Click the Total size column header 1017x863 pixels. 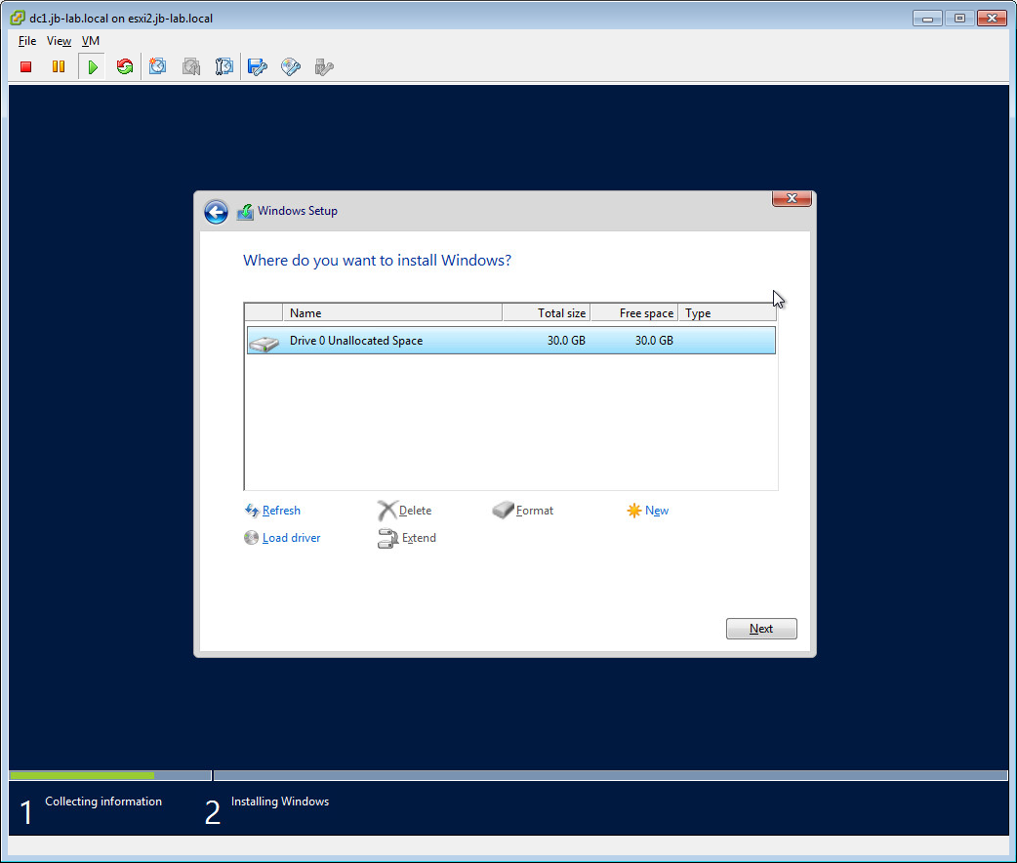pyautogui.click(x=547, y=312)
